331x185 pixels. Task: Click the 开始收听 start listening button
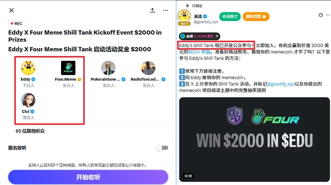88,177
